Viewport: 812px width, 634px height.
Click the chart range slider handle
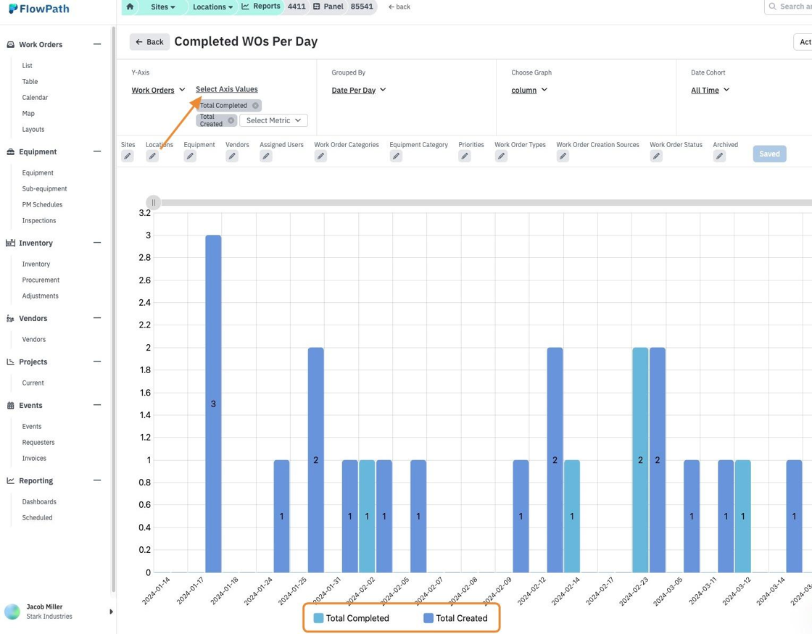pyautogui.click(x=153, y=202)
